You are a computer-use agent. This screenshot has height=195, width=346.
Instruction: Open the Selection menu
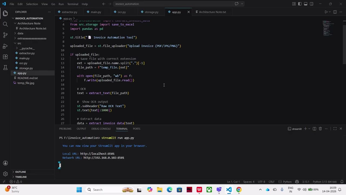(x=32, y=4)
